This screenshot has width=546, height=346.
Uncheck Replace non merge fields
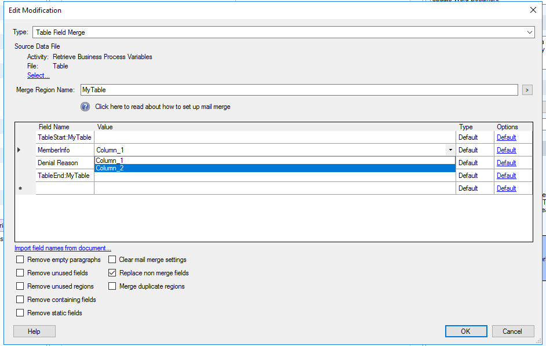(112, 273)
